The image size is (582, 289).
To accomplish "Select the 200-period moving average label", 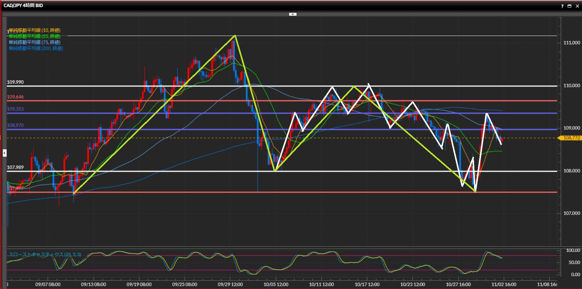I will point(36,49).
